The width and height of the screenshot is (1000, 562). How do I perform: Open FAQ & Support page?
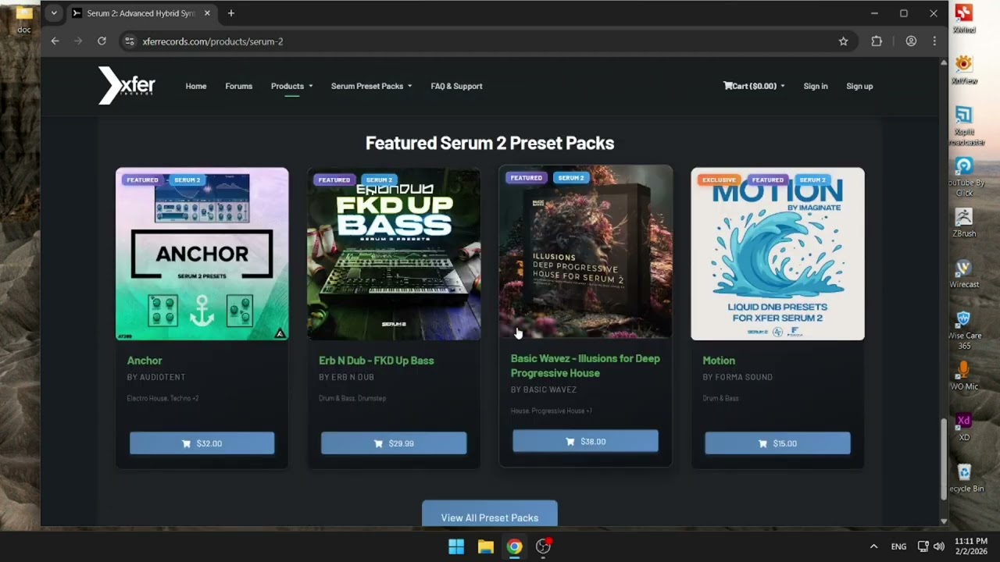(456, 86)
